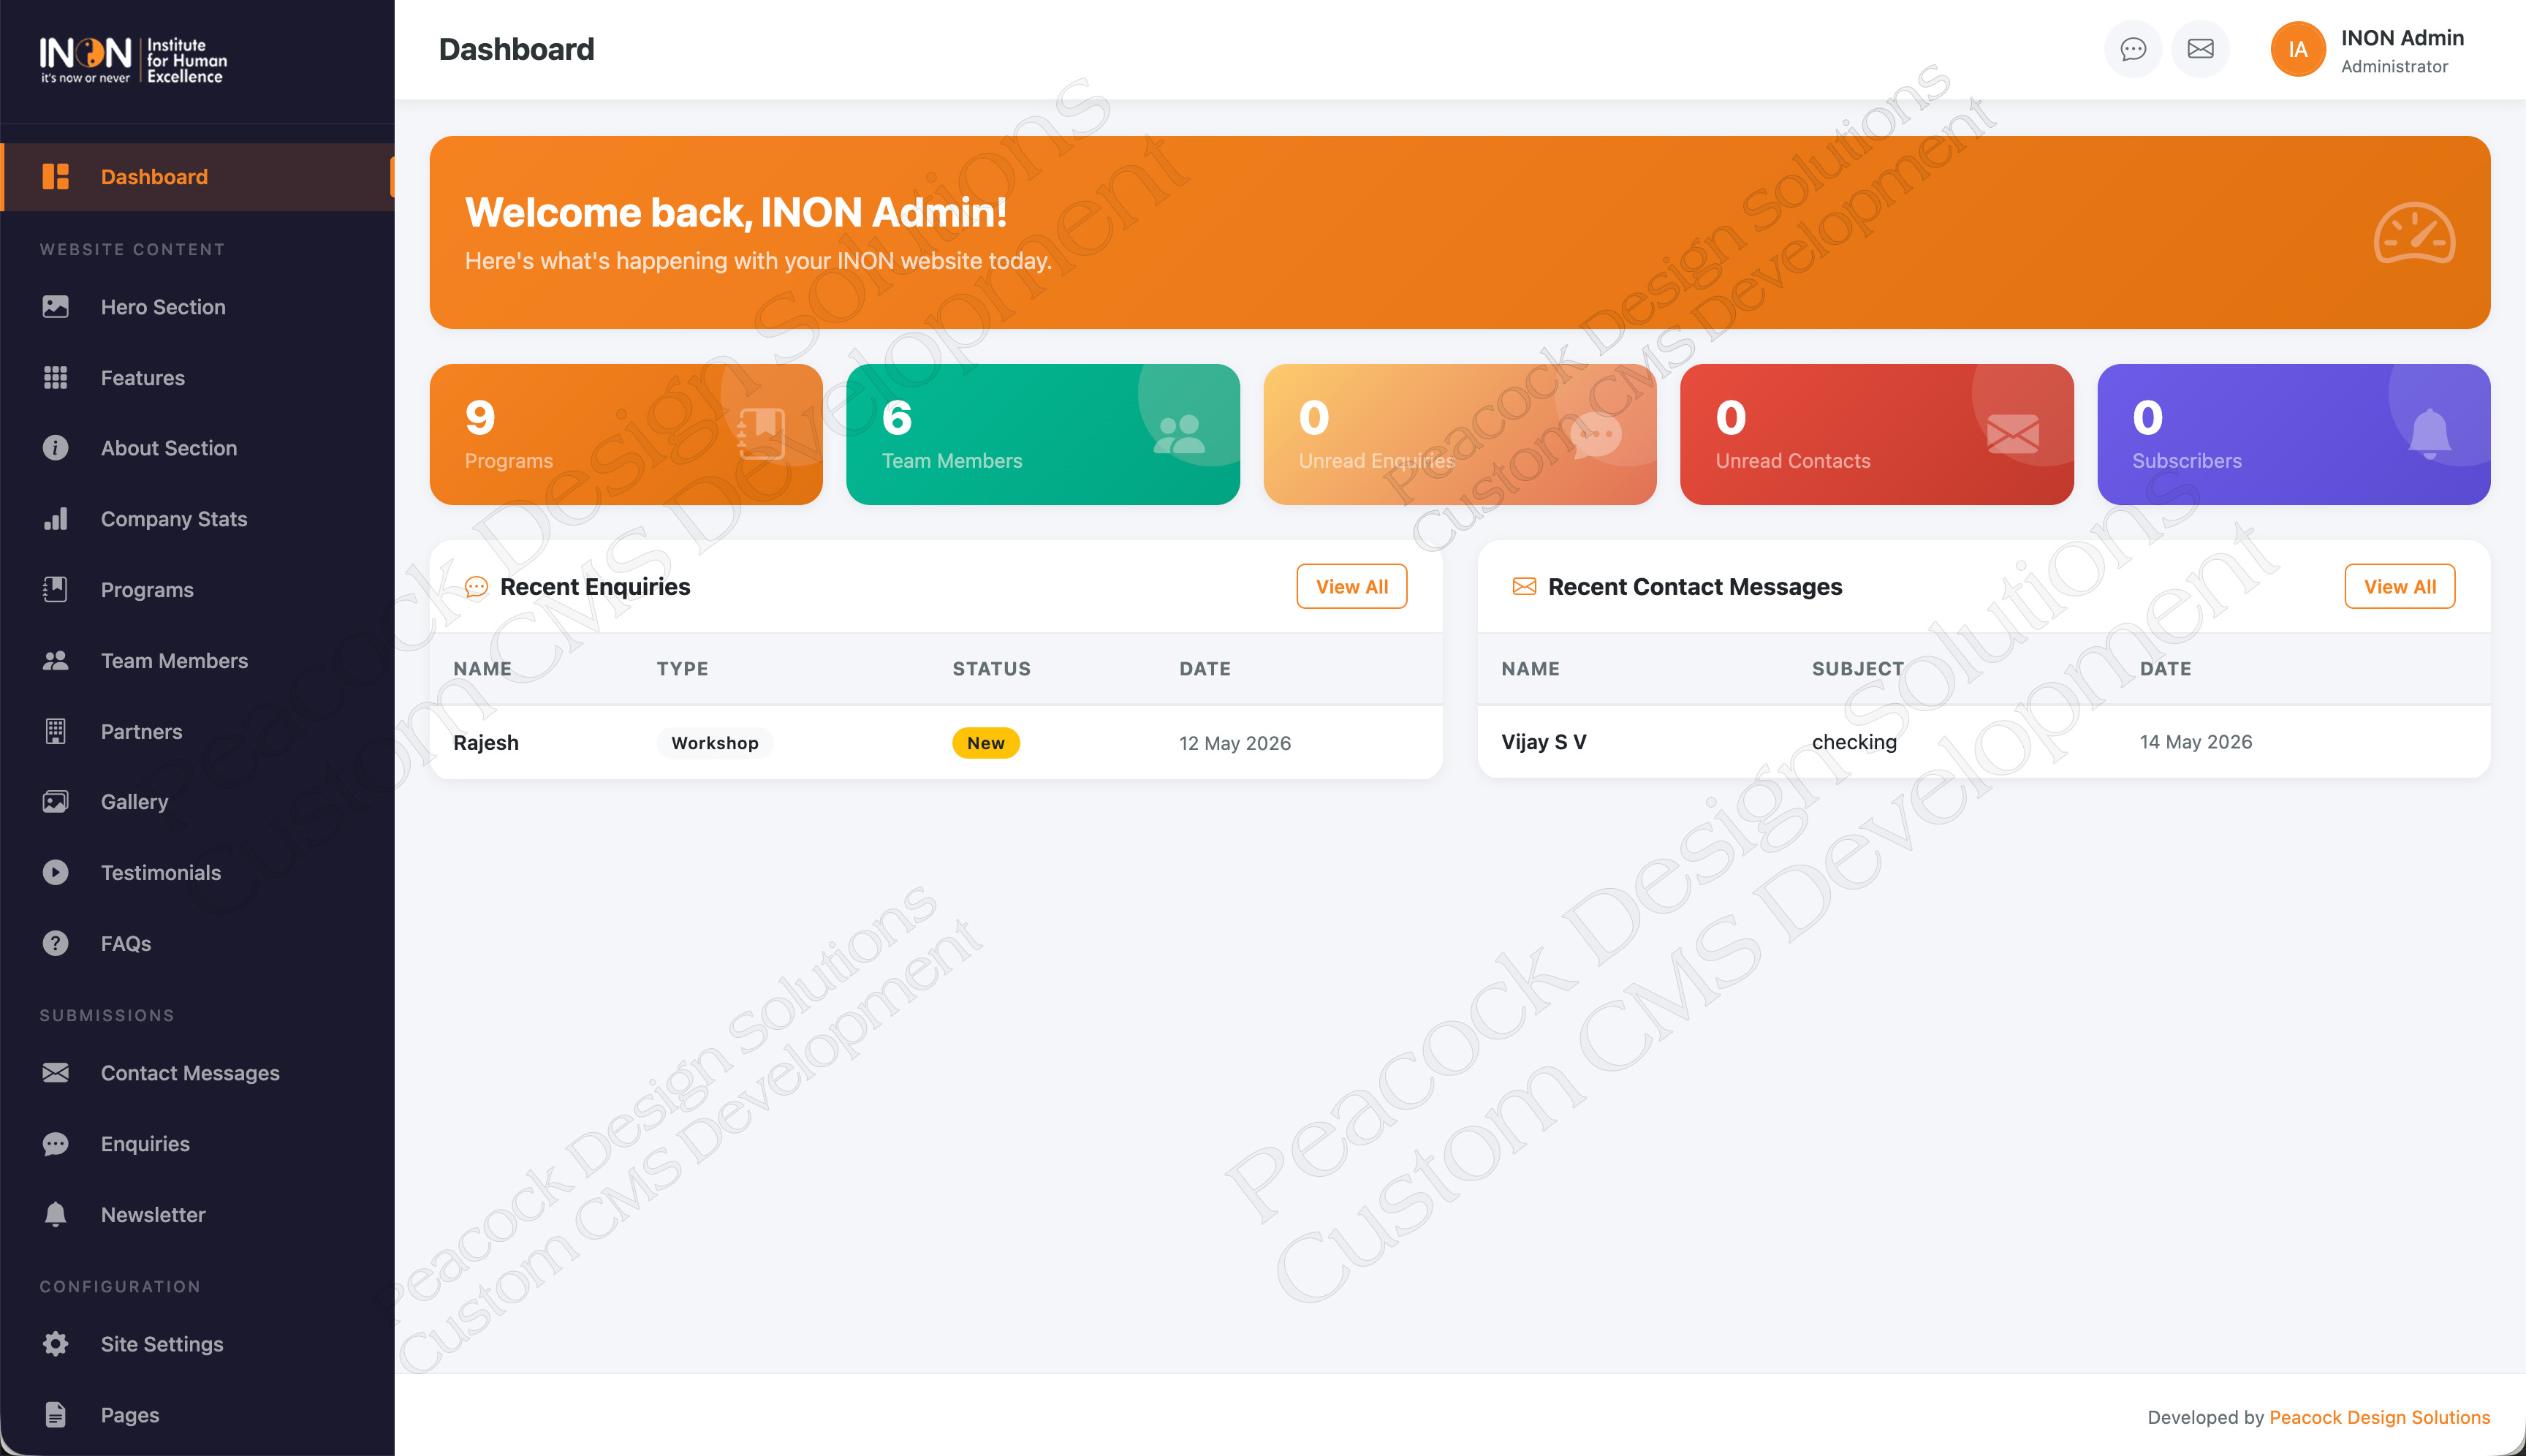Image resolution: width=2526 pixels, height=1456 pixels.
Task: Open Newsletter sidebar entry
Action: [197, 1215]
